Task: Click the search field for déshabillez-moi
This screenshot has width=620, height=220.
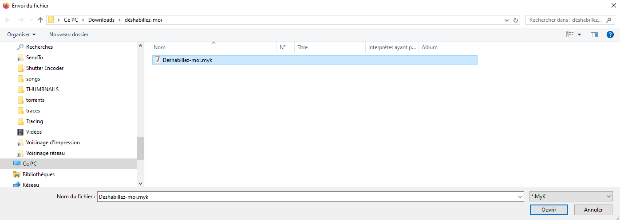Action: pyautogui.click(x=565, y=20)
